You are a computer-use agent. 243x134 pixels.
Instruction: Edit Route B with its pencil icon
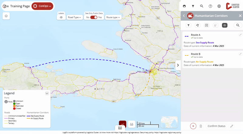[240, 54]
